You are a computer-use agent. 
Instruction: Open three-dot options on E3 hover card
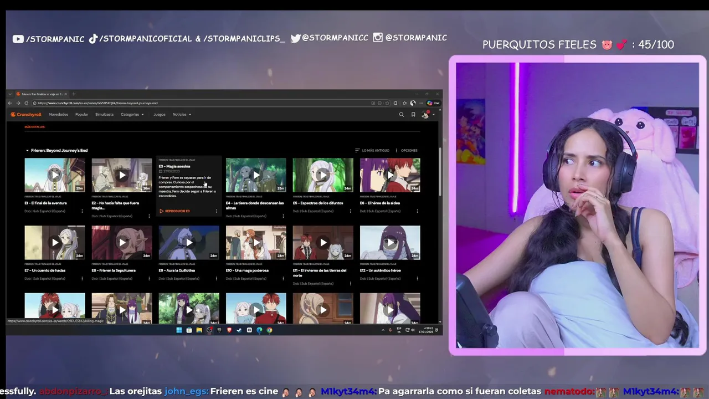pos(216,211)
